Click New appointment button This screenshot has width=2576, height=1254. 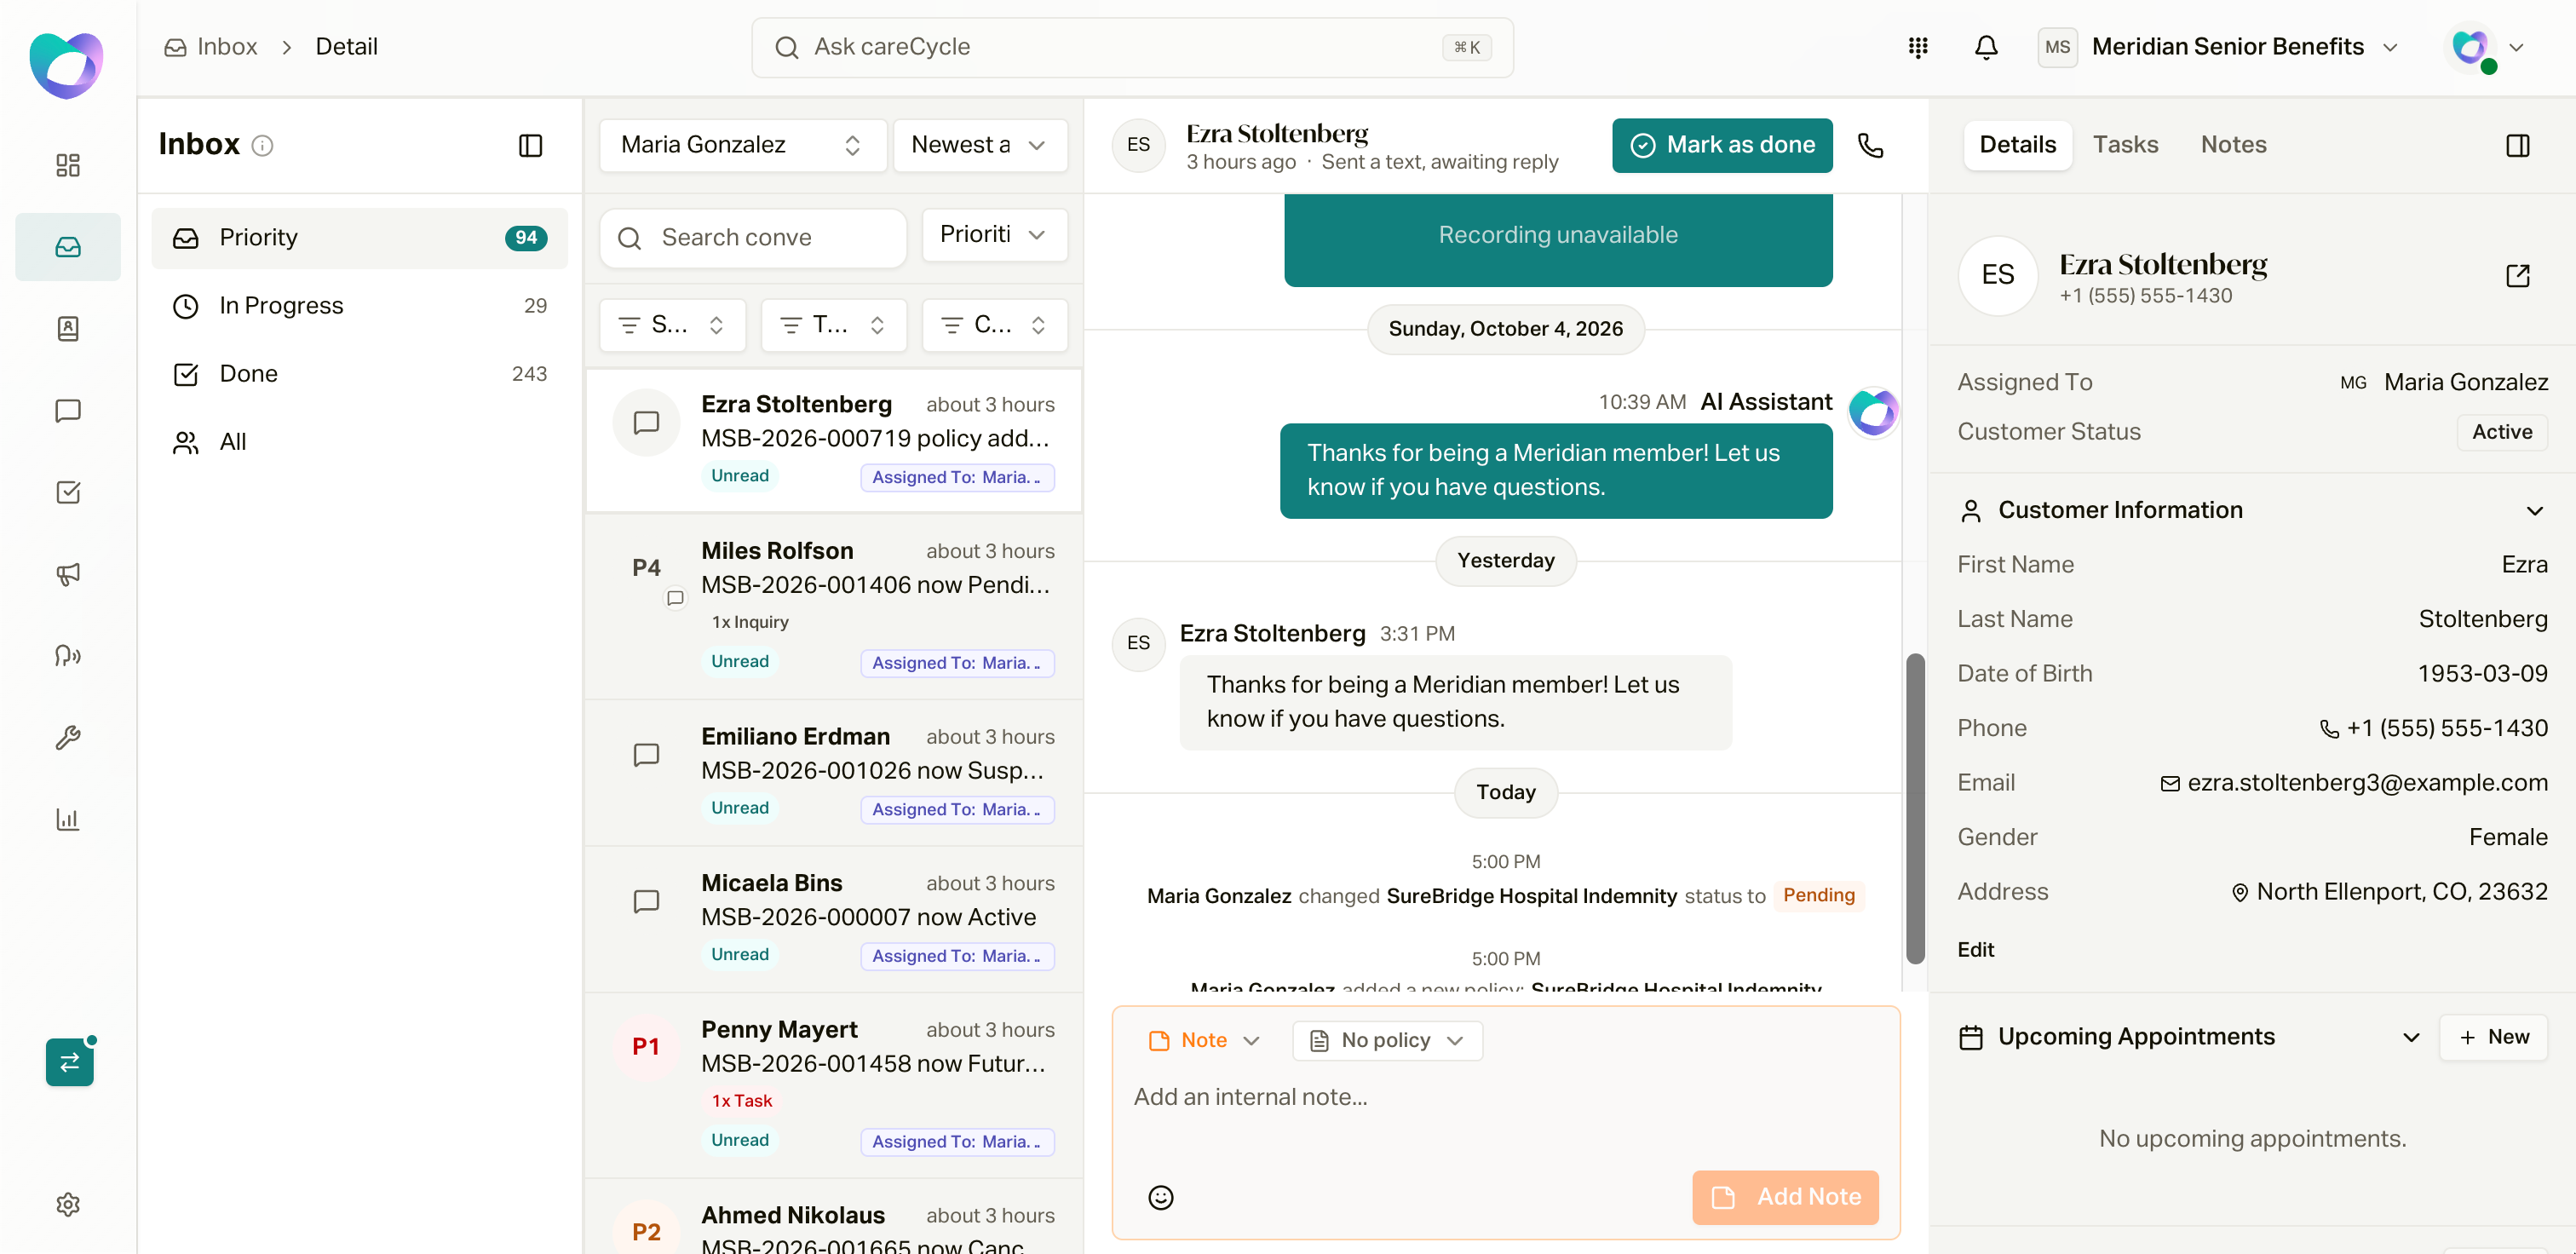click(x=2492, y=1037)
